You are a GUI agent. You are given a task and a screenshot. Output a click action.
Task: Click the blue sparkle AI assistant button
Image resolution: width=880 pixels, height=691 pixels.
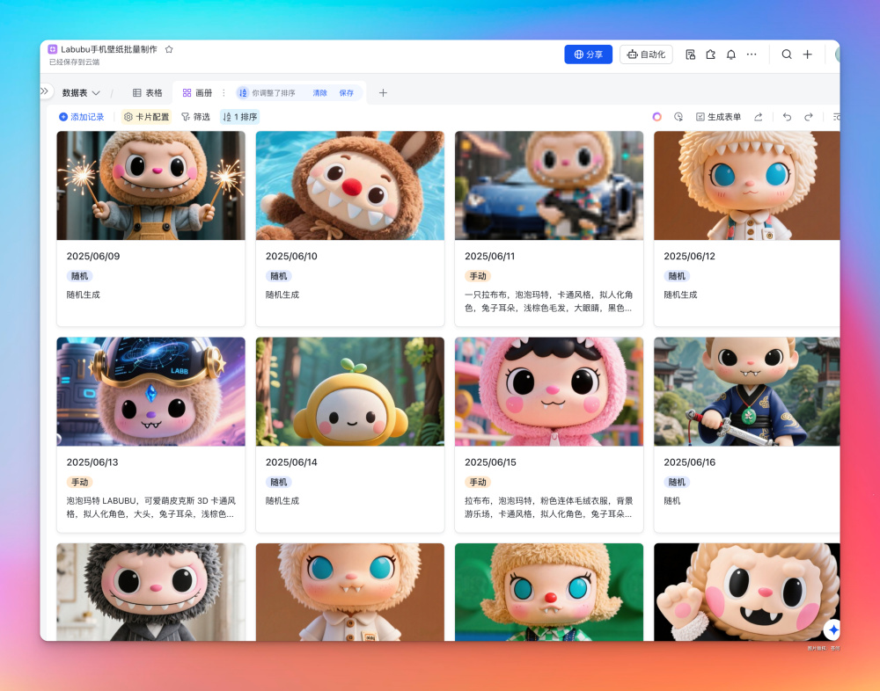(832, 629)
